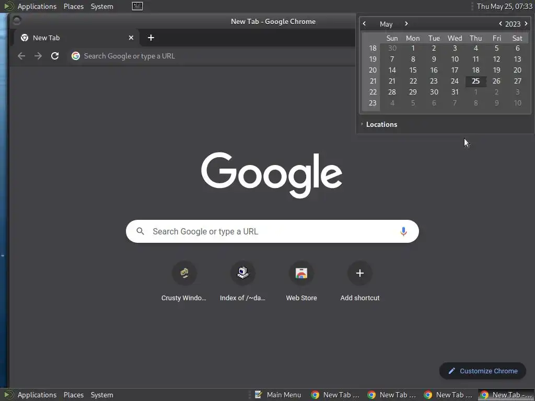Viewport: 535px width, 401px height.
Task: Open a new tab with the plus button
Action: (x=151, y=38)
